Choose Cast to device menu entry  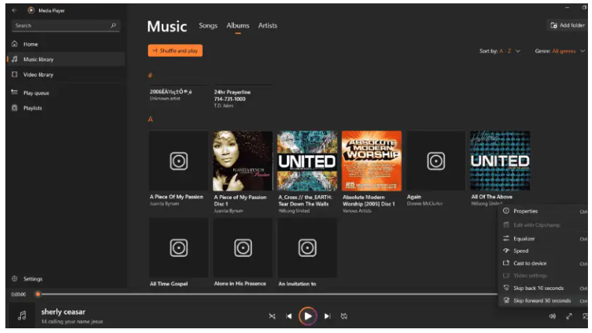544,264
